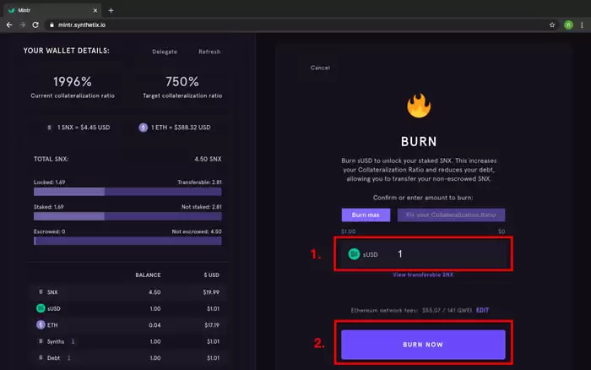This screenshot has height=370, width=591.
Task: Click the sUSD burn amount input field
Action: pos(447,253)
